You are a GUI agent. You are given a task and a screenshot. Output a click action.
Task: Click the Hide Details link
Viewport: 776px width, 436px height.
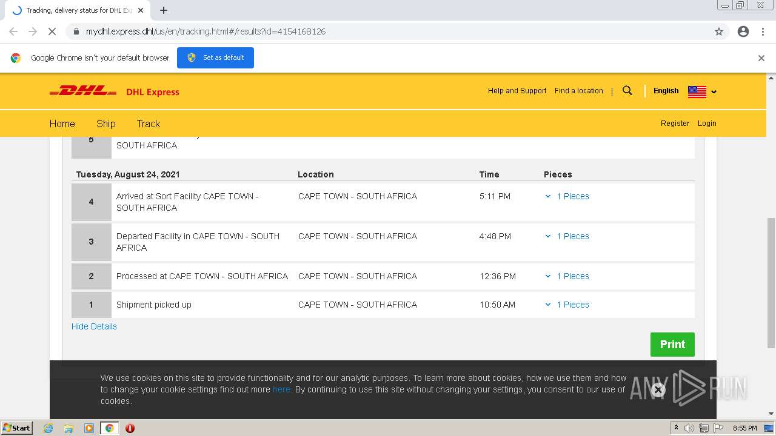point(94,326)
